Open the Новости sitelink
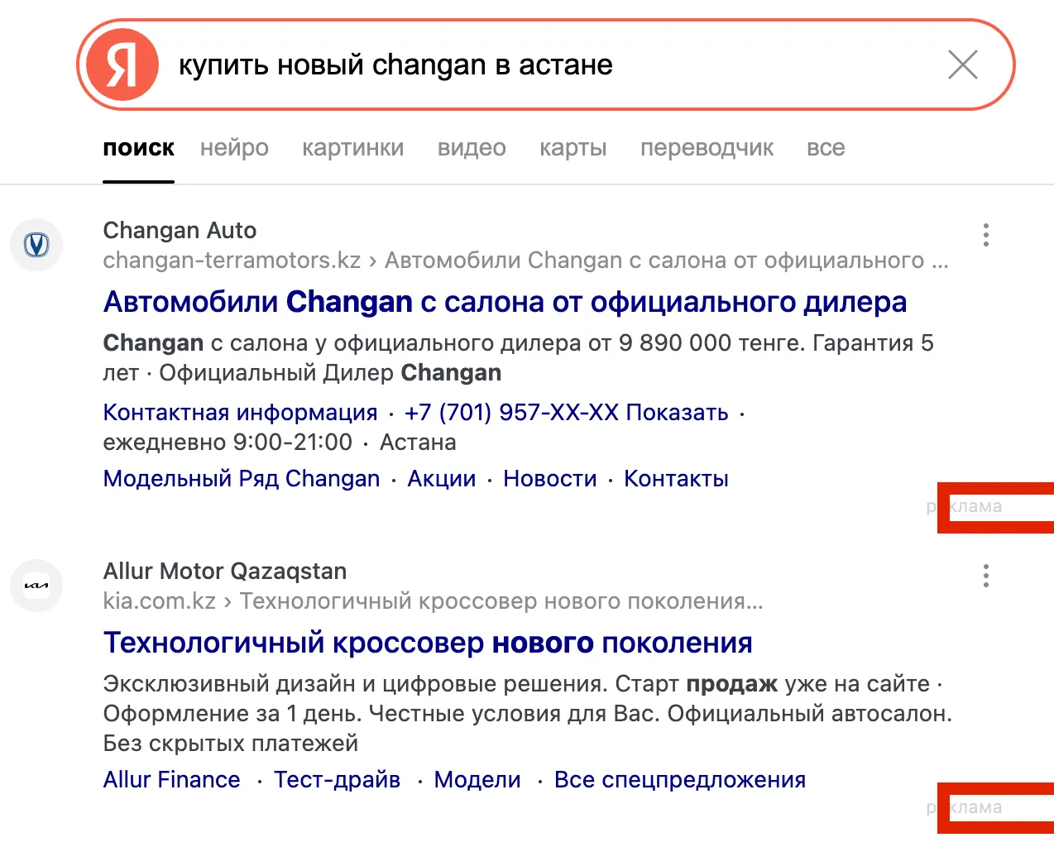Screen dimensions: 1054x847 (550, 478)
